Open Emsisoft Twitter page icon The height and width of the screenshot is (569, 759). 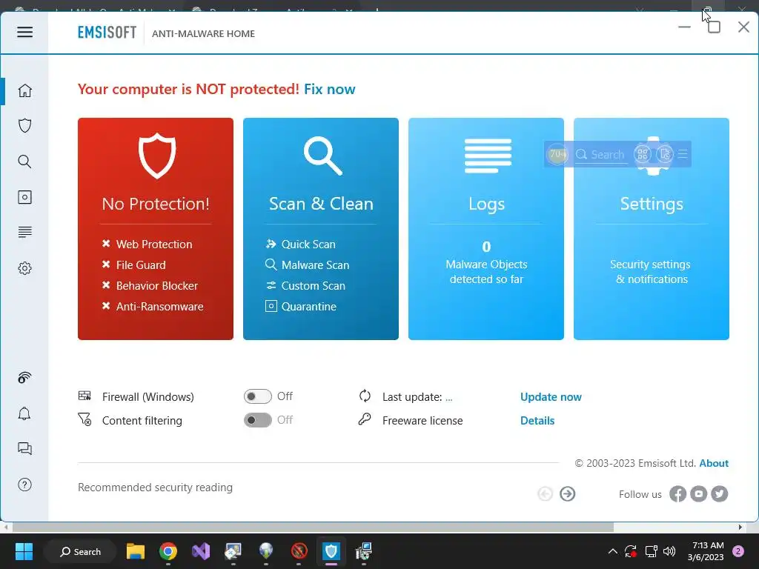click(719, 494)
